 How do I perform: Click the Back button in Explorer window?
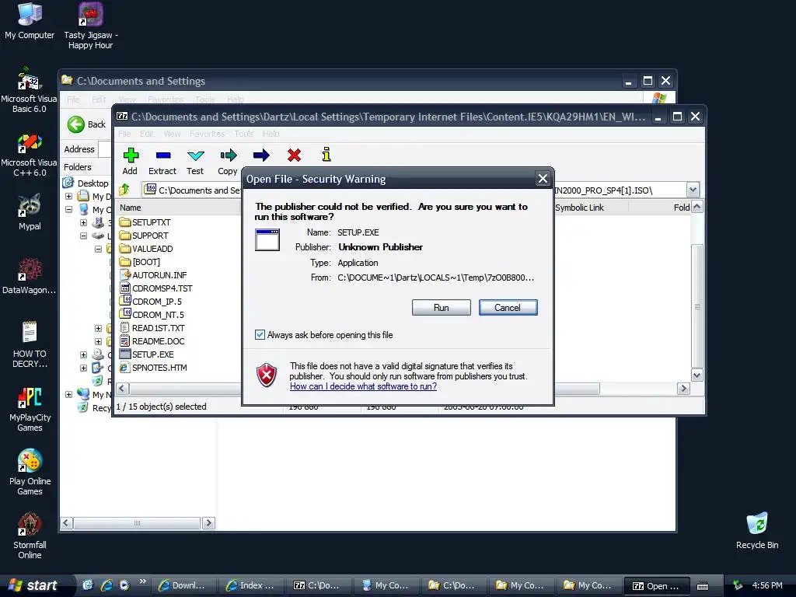pos(87,124)
